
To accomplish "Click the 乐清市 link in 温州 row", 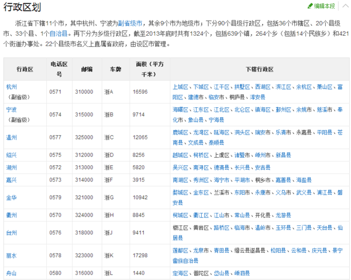I will pyautogui.click(x=283, y=132).
